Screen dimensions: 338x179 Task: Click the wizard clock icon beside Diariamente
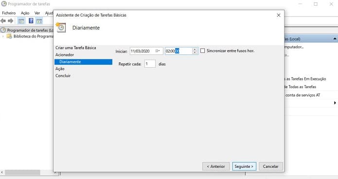[61, 27]
